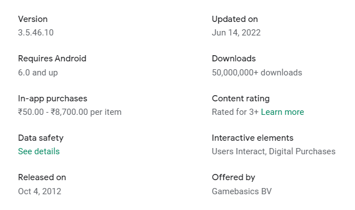This screenshot has width=355, height=210.
Task: Click the Version heading label
Action: 33,19
